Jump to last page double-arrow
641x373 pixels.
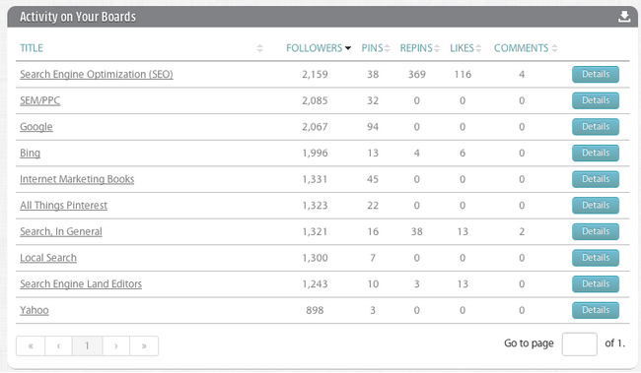(144, 346)
